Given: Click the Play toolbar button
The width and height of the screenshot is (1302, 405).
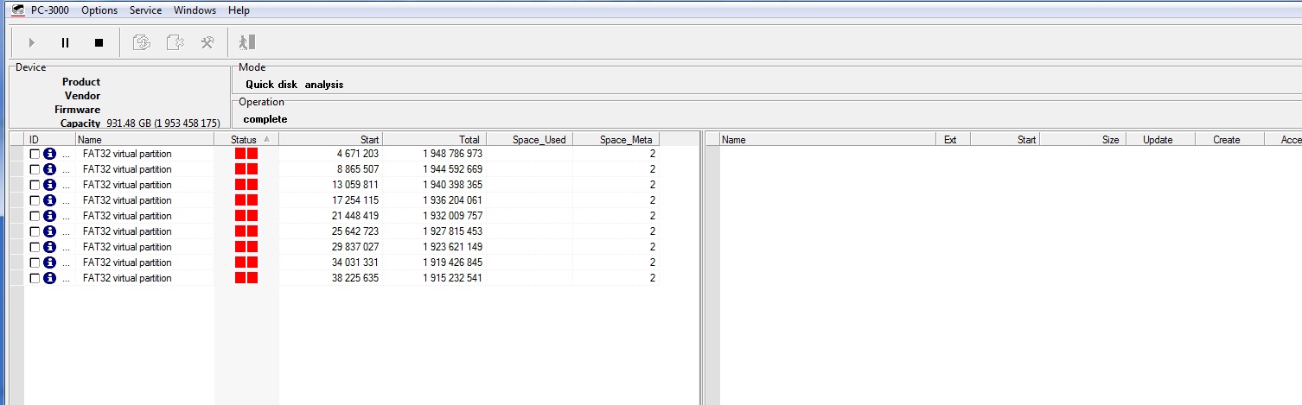Looking at the screenshot, I should click(32, 42).
